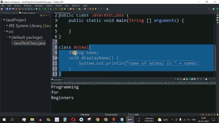This screenshot has width=219, height=123.
Task: Click the Eclipse IDE taskbar icon
Action: [x=130, y=120]
